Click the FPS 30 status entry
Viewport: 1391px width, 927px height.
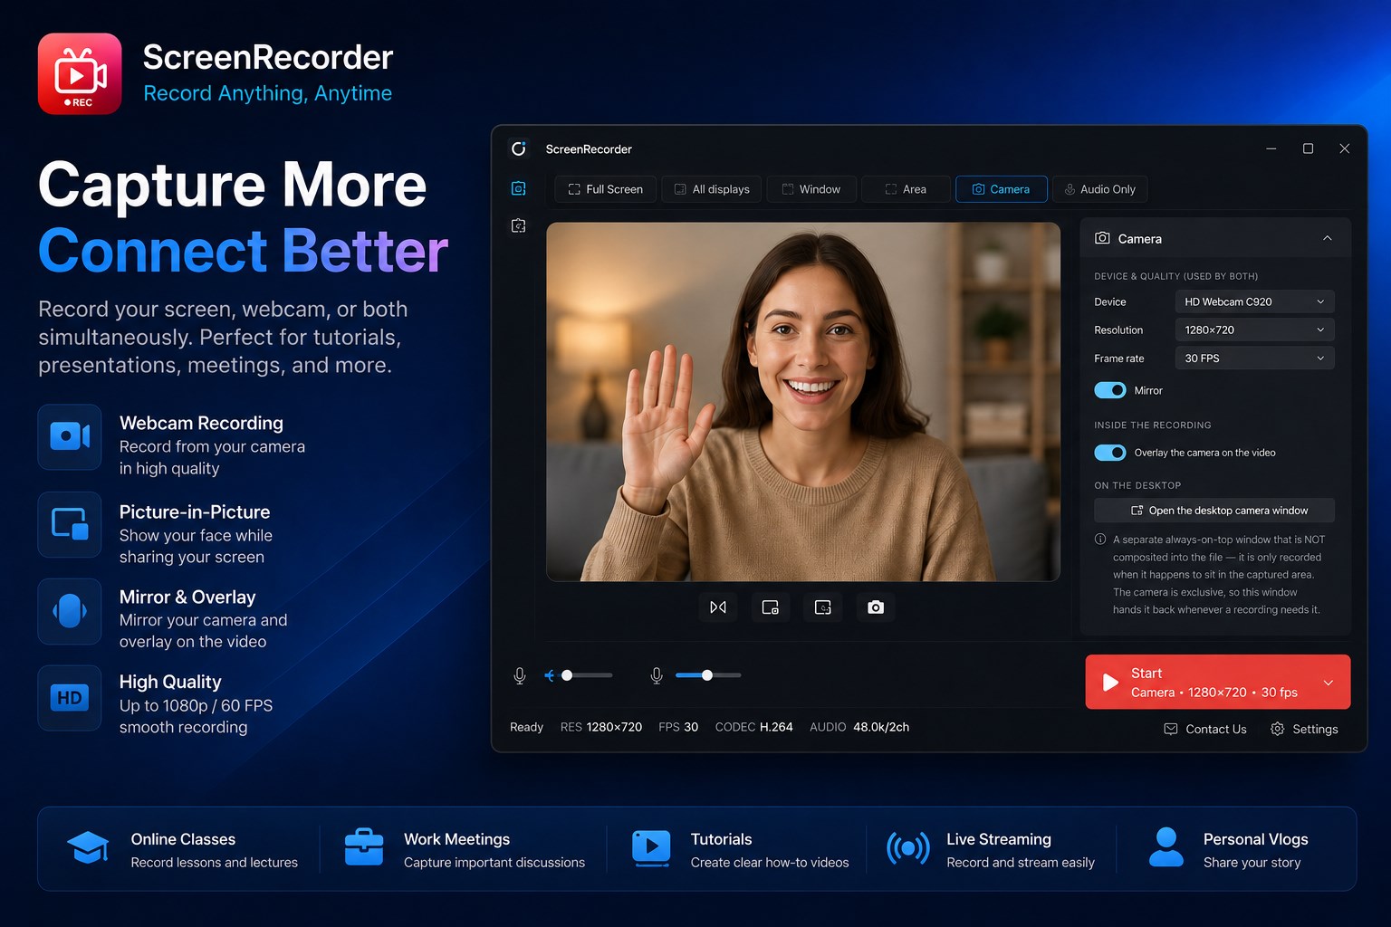678,727
